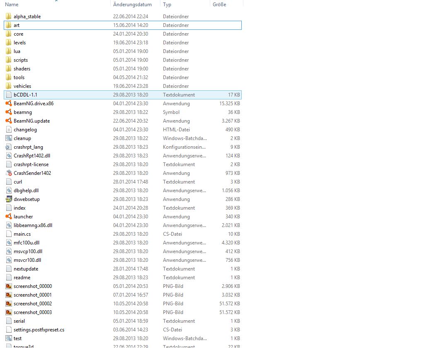Click the core folder icon
This screenshot has width=442, height=348.
pos(9,34)
